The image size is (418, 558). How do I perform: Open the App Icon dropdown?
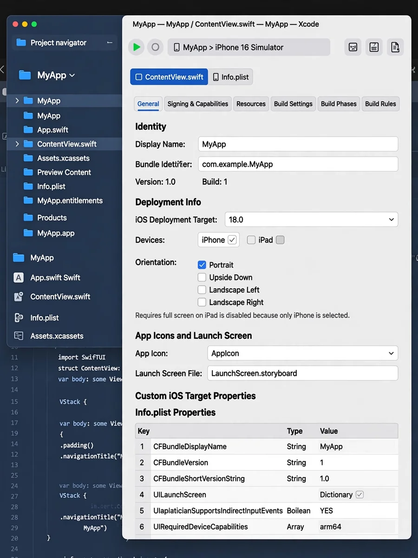click(x=302, y=353)
